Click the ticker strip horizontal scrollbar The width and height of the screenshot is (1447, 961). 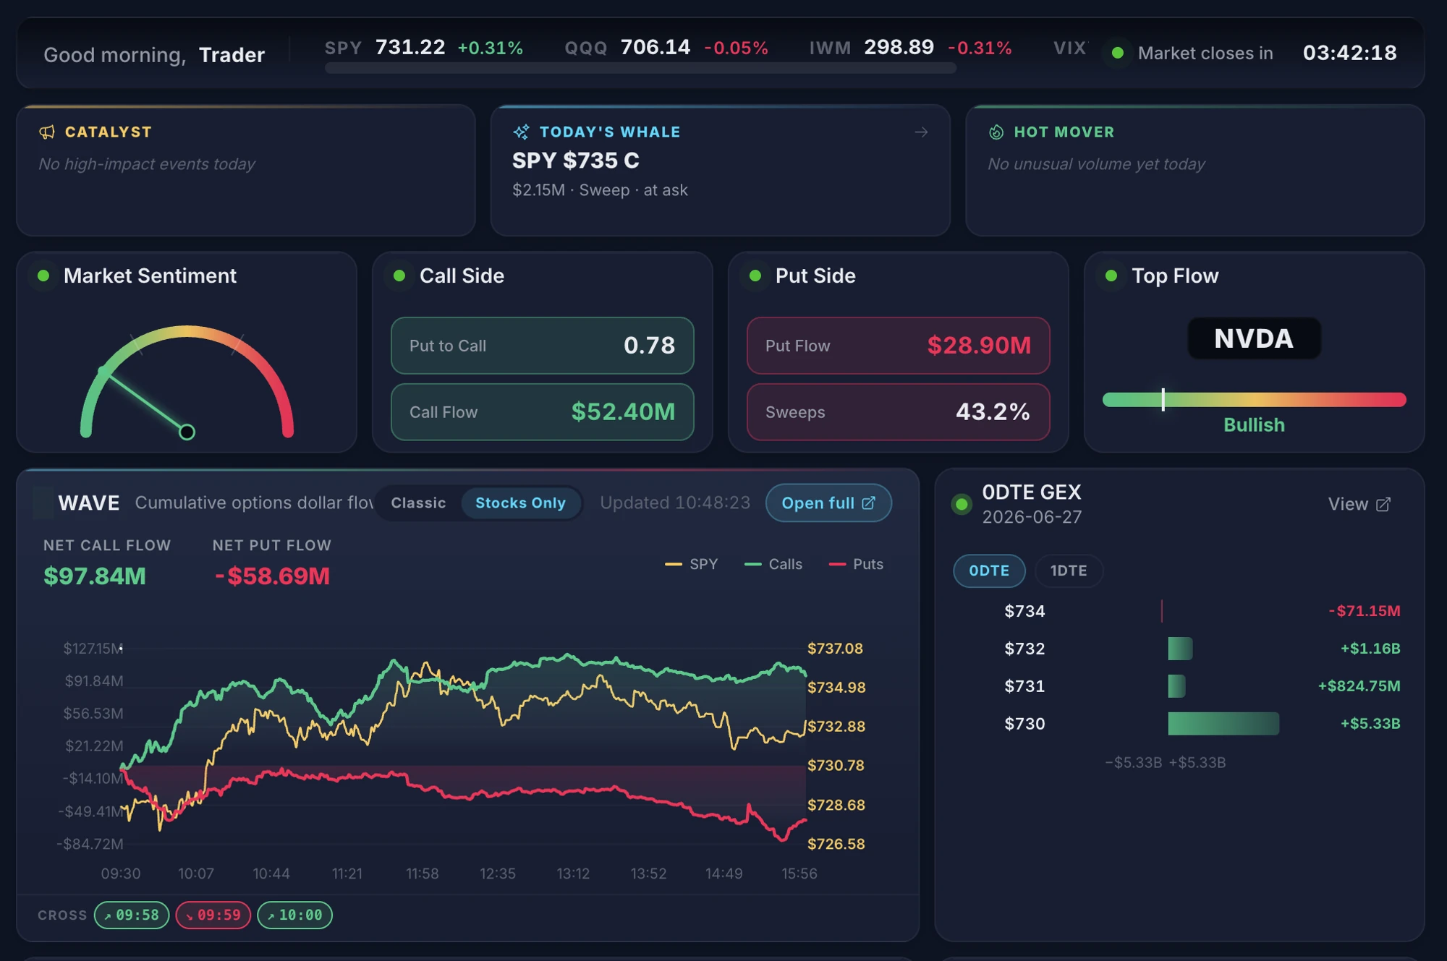point(640,68)
